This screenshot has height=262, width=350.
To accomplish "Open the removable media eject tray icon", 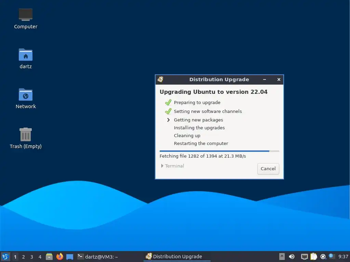I will [x=282, y=257].
